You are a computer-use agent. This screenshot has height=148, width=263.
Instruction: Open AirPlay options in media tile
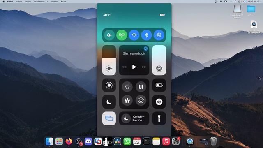[x=145, y=49]
